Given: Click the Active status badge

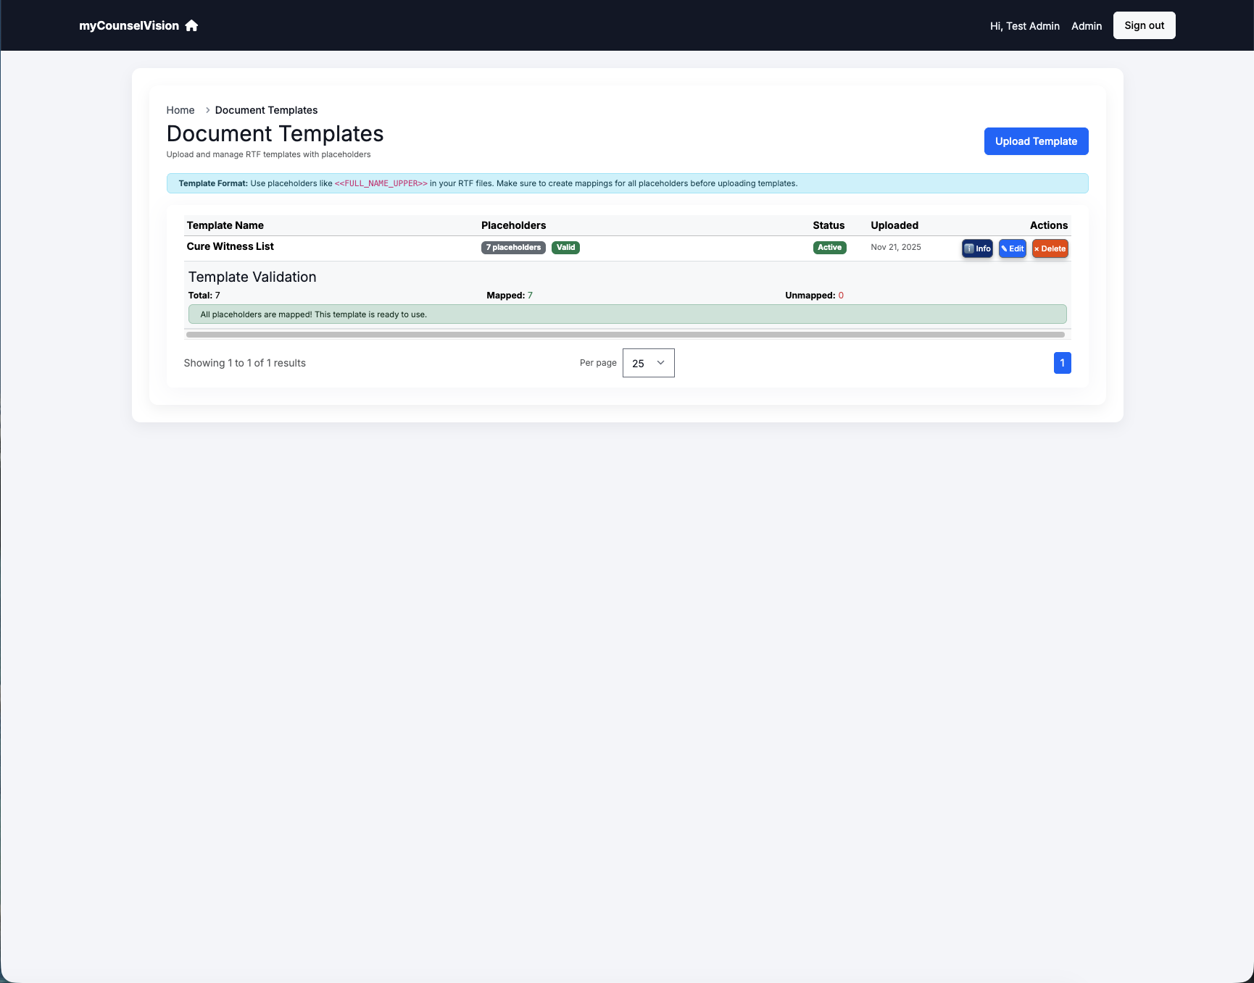Looking at the screenshot, I should click(x=829, y=248).
